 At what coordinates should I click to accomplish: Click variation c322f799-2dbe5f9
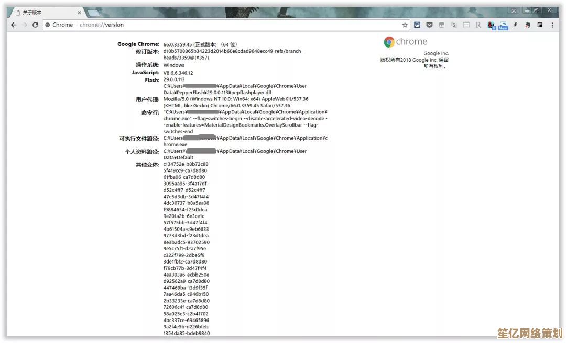(184, 255)
